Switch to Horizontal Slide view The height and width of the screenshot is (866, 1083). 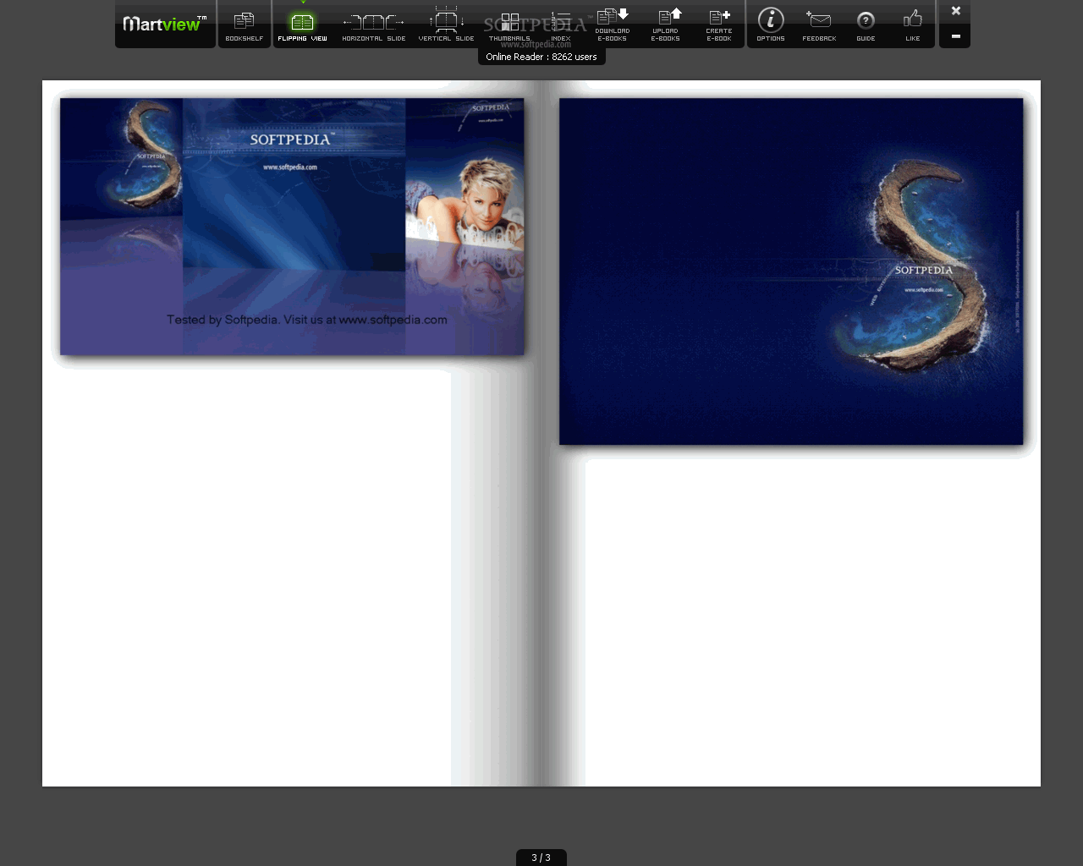(x=374, y=25)
